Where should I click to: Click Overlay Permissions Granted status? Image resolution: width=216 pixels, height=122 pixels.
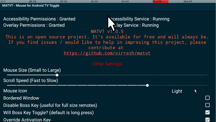(x=34, y=25)
